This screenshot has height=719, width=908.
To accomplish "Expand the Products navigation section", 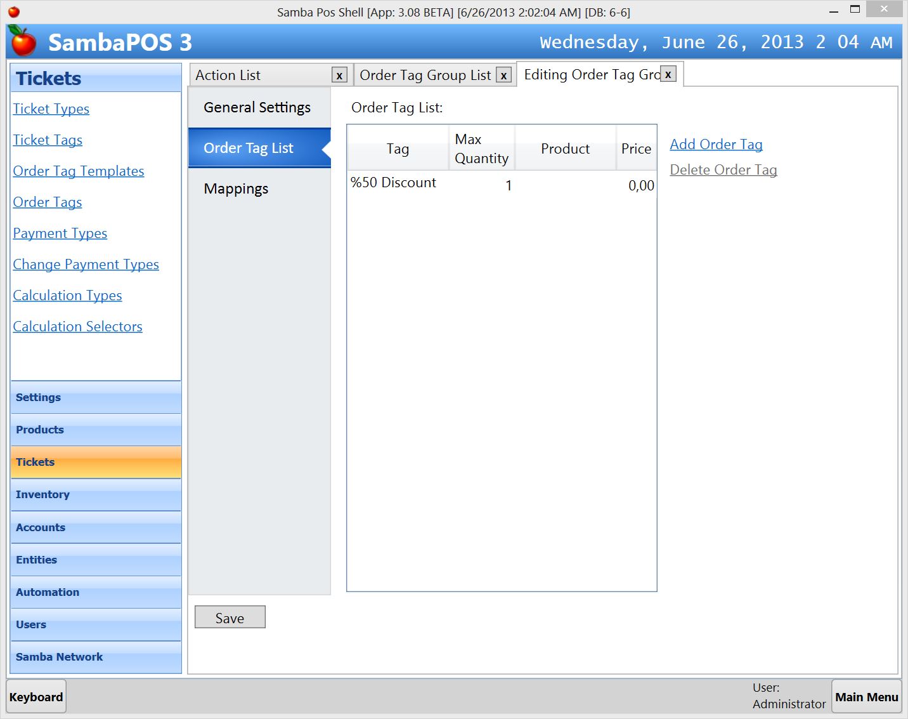I will coord(95,430).
